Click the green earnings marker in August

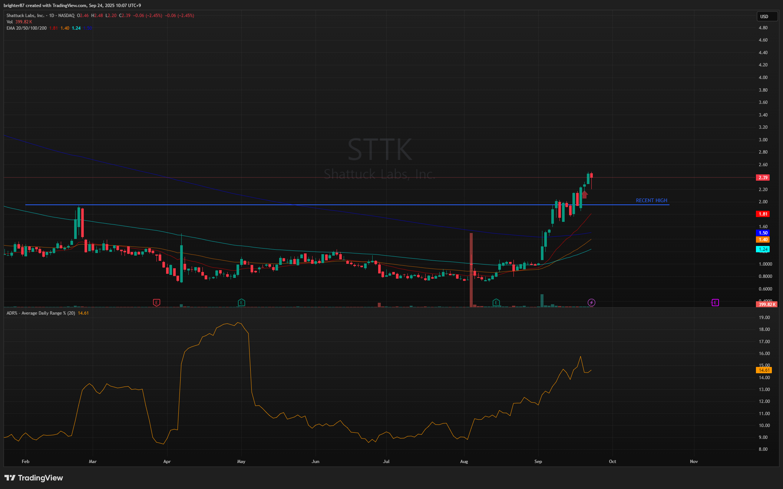click(496, 303)
